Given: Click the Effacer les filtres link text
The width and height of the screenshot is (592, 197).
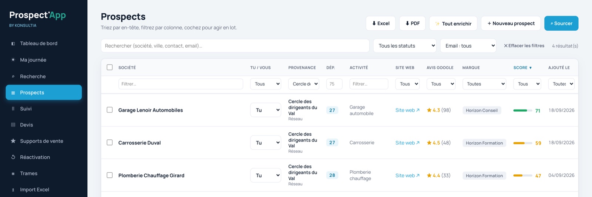Looking at the screenshot, I should (x=526, y=46).
